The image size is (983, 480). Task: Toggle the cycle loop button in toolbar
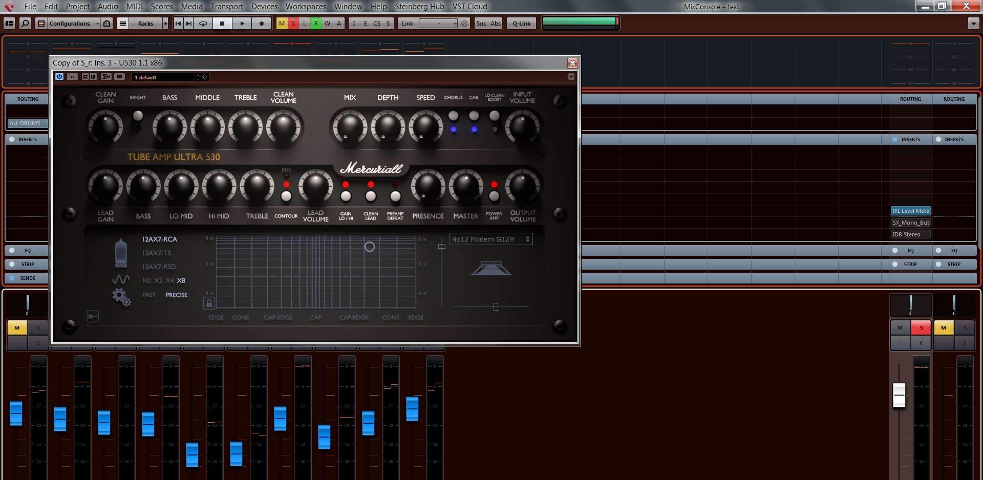[203, 24]
